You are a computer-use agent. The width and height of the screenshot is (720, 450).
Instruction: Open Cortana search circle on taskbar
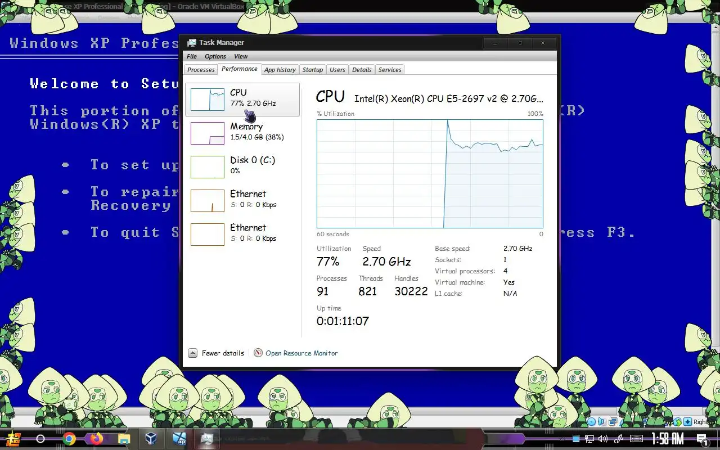click(40, 439)
